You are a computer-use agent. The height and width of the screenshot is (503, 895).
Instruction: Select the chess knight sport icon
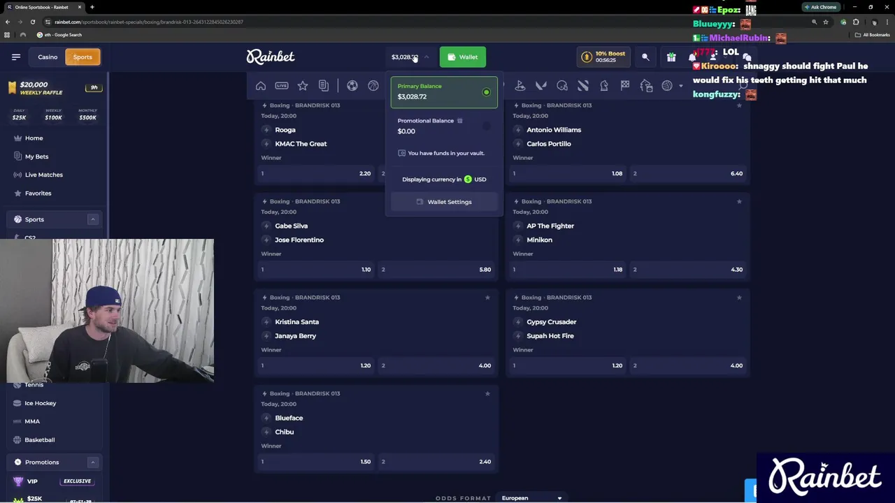pyautogui.click(x=604, y=86)
